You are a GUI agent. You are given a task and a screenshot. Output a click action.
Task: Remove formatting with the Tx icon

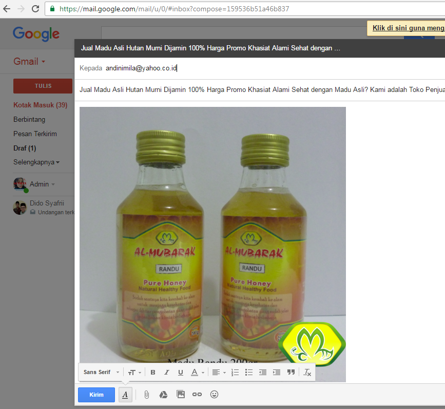click(x=307, y=373)
